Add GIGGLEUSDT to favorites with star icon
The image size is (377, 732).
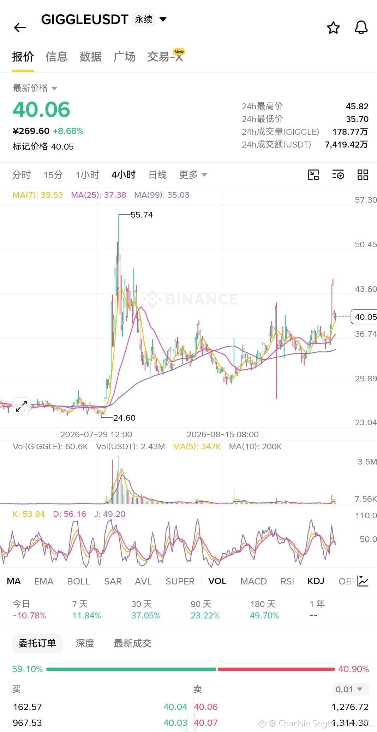tap(333, 28)
